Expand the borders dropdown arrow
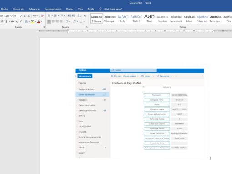 point(84,21)
